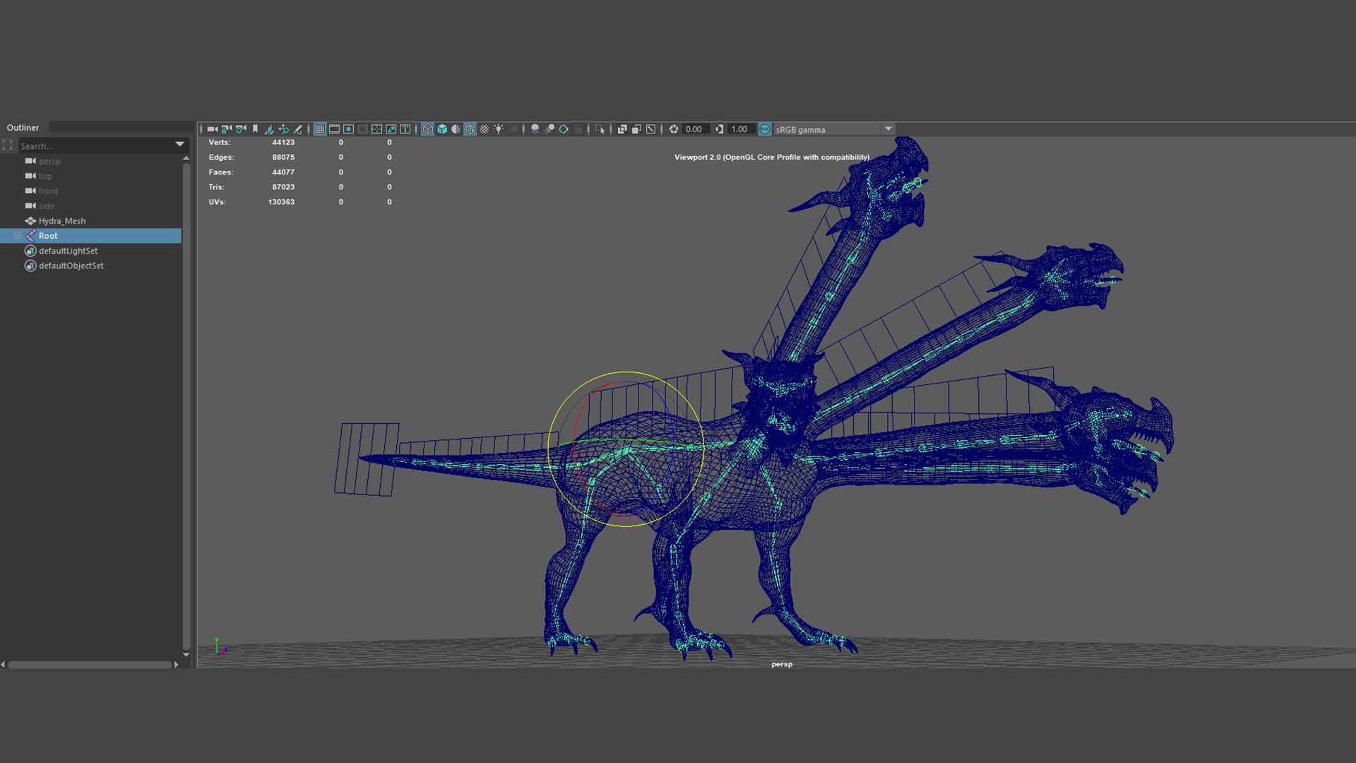This screenshot has height=763, width=1356.
Task: Open the Outliner search filter dropdown arrow
Action: click(180, 145)
